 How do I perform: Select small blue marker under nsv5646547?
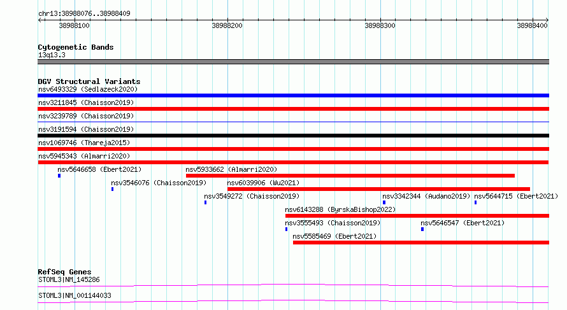click(x=422, y=229)
